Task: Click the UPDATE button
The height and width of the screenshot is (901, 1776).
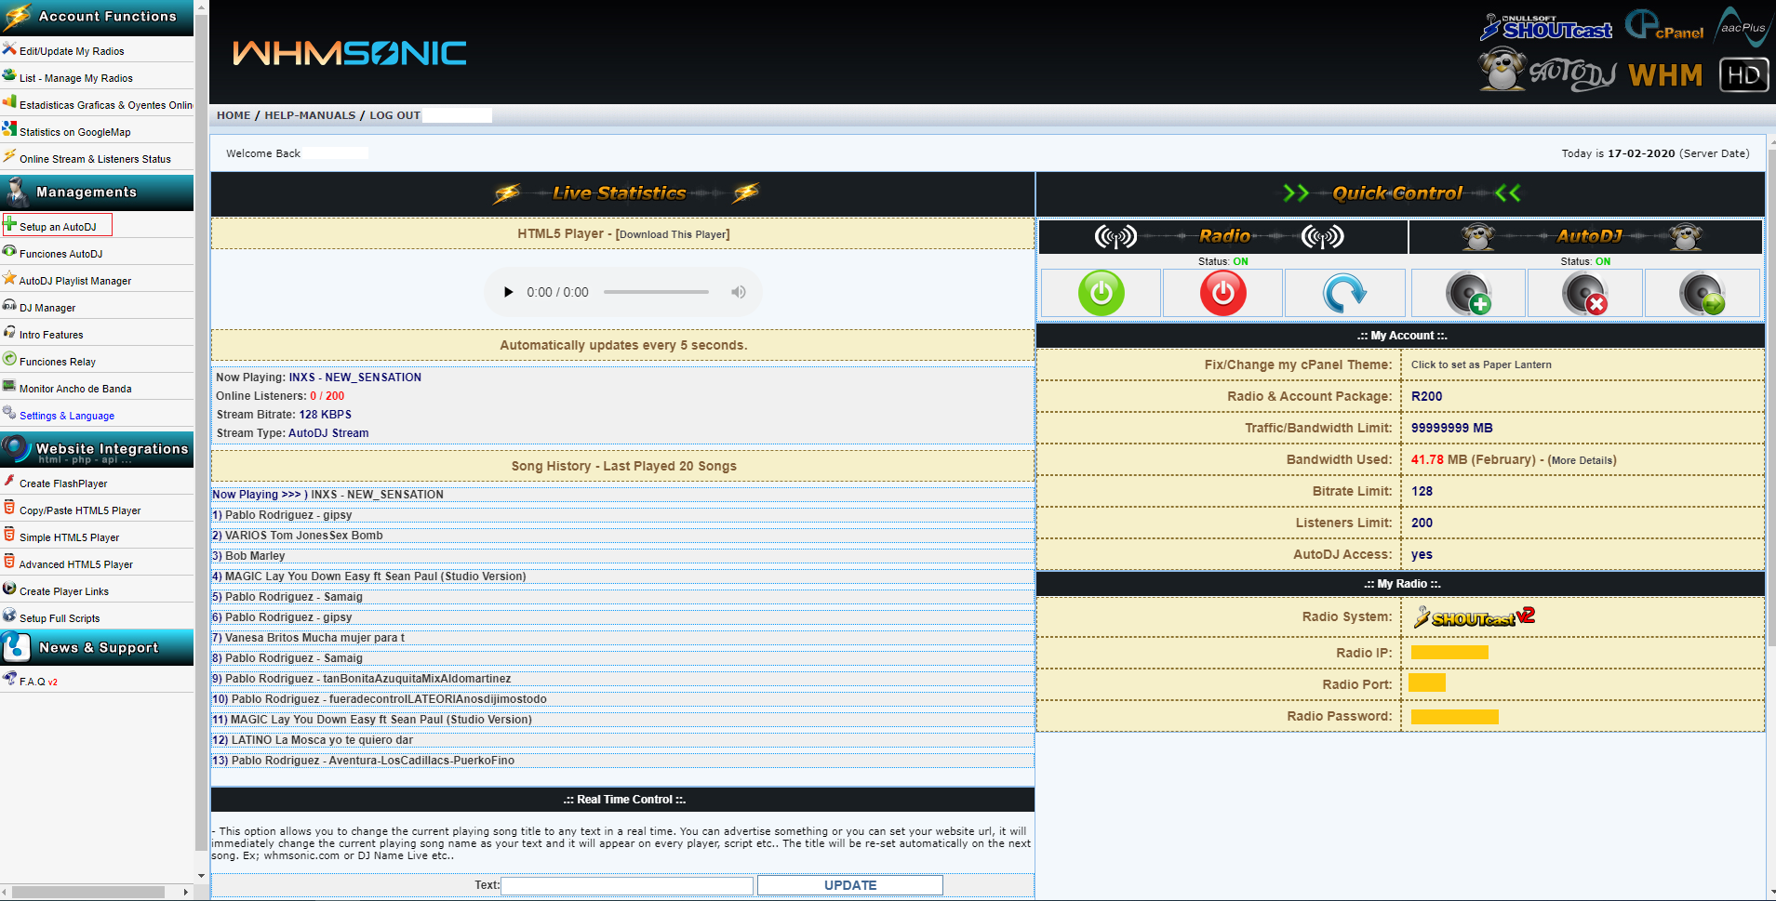Action: point(849,885)
